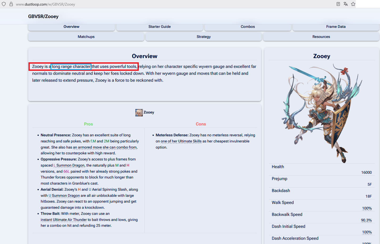Click the Health value 16000
Image resolution: width=380 pixels, height=244 pixels.
[x=366, y=172]
